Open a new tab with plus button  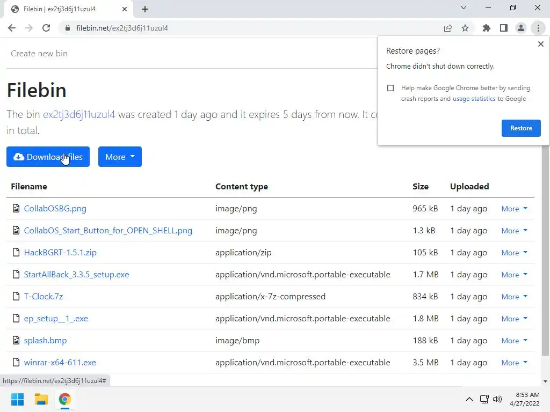(145, 9)
